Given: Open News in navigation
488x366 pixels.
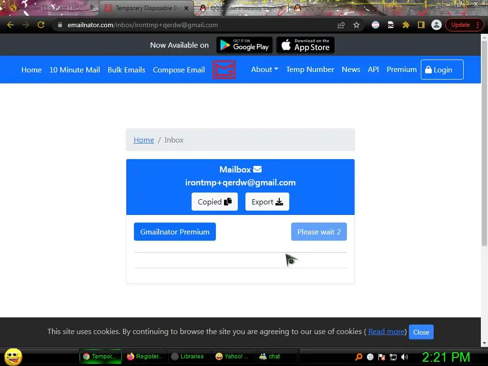Looking at the screenshot, I should tap(351, 70).
